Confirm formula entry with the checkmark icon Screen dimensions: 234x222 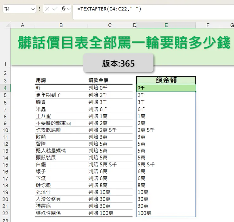pos(55,9)
